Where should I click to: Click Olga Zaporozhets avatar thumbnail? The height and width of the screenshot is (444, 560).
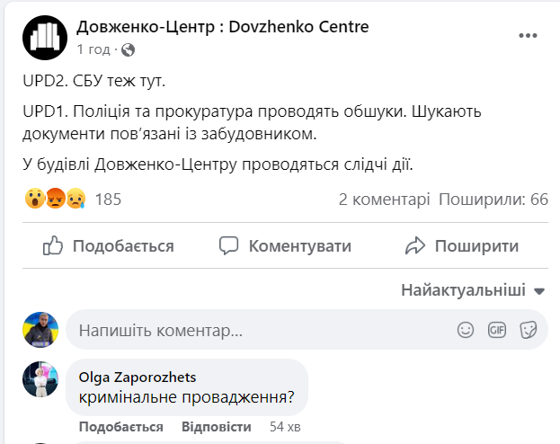(40, 381)
